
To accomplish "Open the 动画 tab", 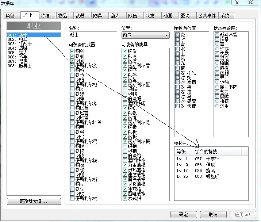I will (x=170, y=16).
